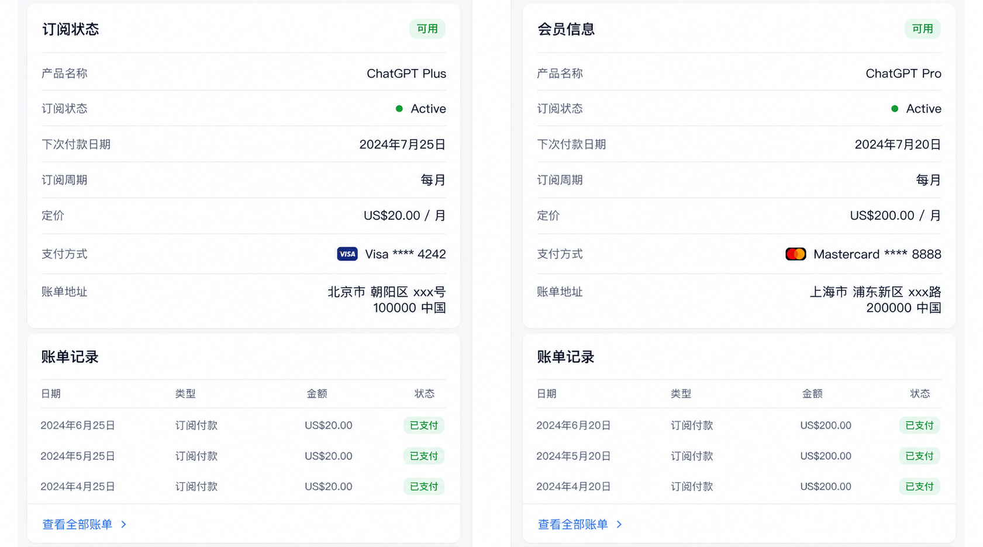
Task: Click 可用 badge in 会员信息 header
Action: [923, 29]
